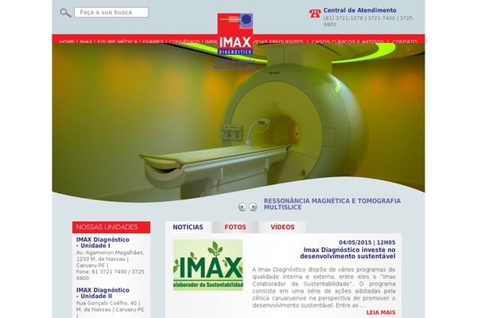Image resolution: width=477 pixels, height=318 pixels.
Task: Open 'IMAX Diagnóstico - Unidade I' link
Action: (103, 242)
